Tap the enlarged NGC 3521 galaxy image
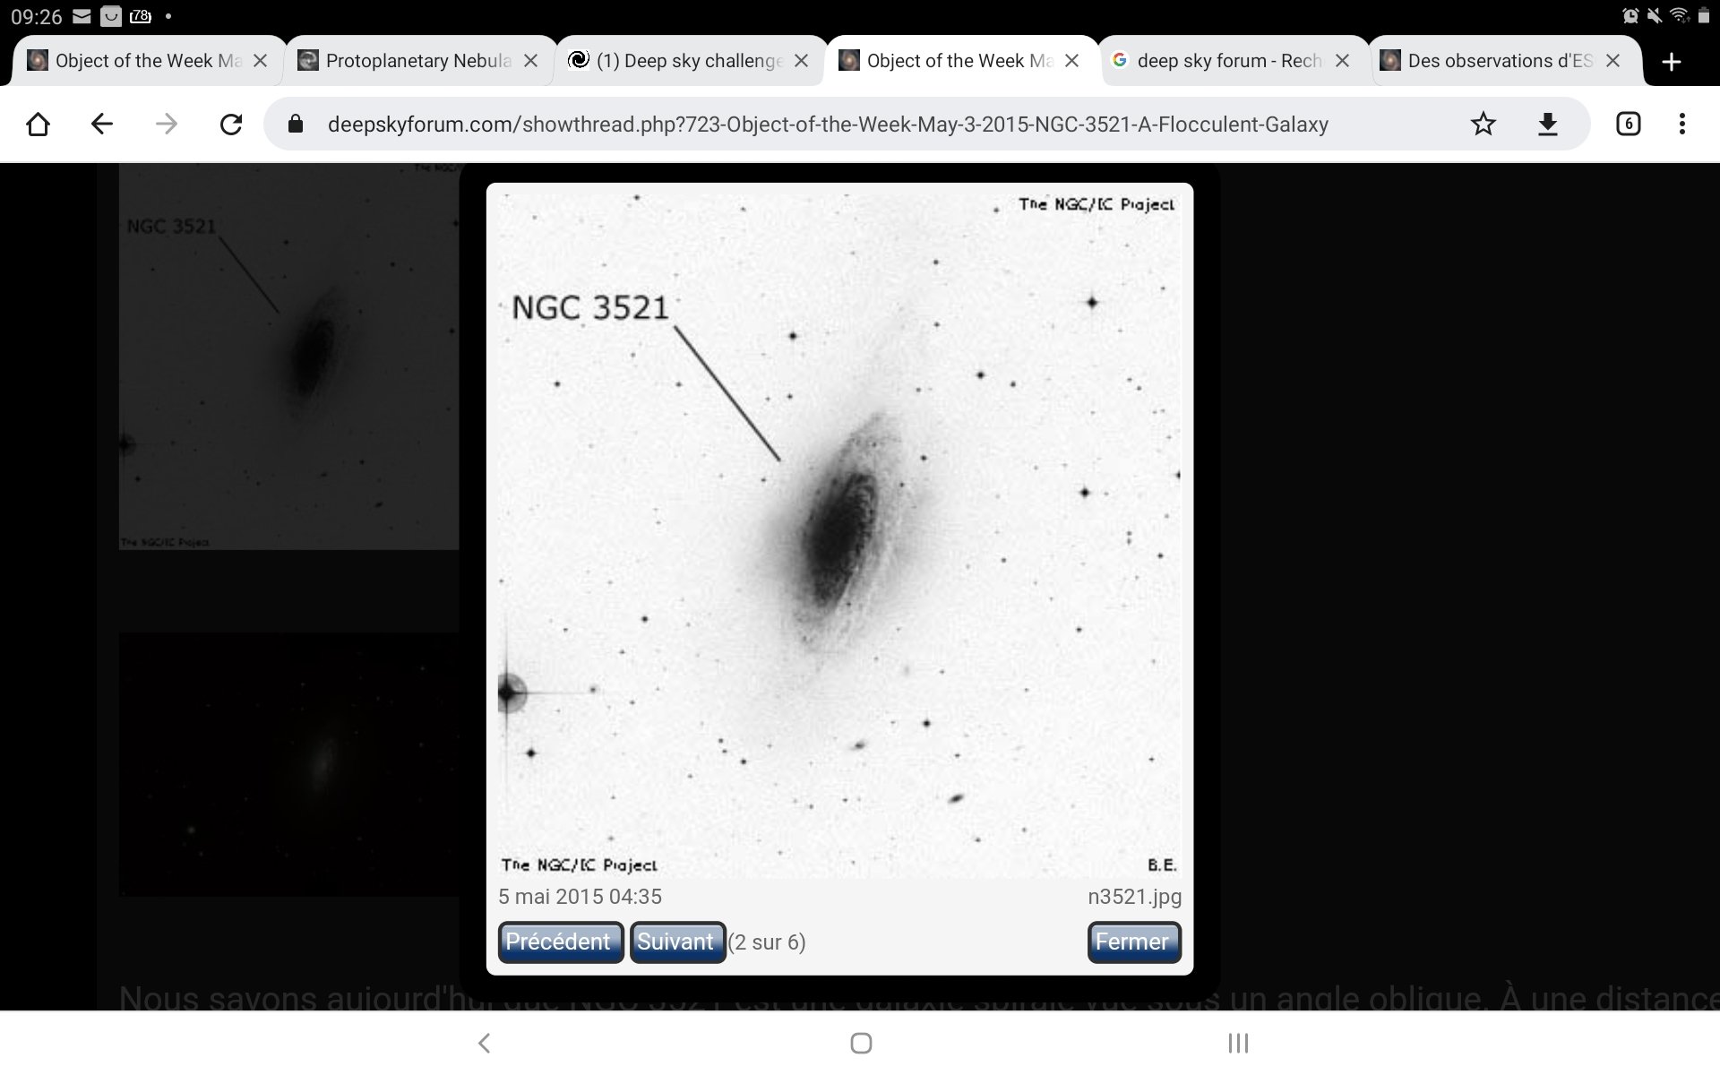This screenshot has width=1720, height=1075. tap(839, 535)
